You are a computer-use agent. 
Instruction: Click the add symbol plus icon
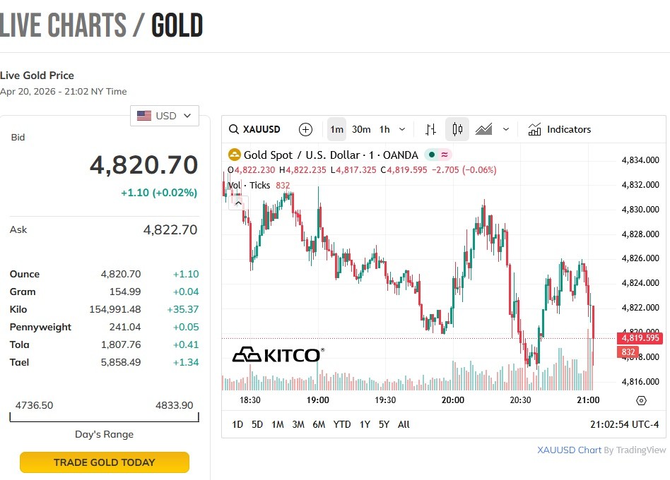tap(305, 129)
